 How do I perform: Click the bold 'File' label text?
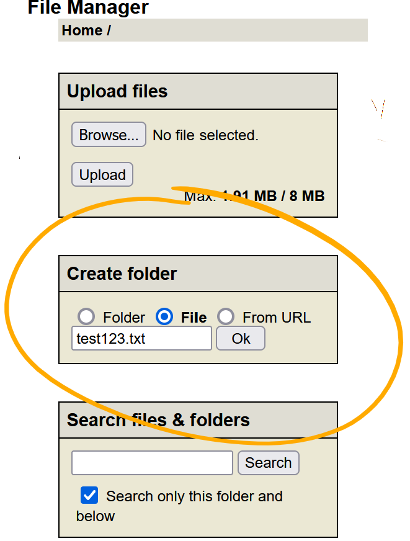point(194,318)
